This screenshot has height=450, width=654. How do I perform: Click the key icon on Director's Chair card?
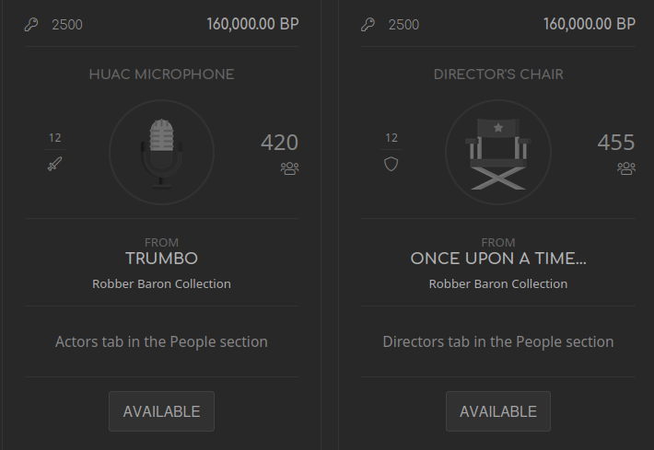pos(368,25)
